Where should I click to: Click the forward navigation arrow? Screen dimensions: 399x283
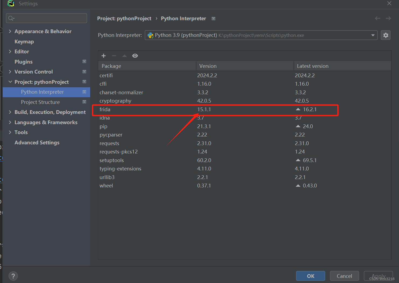click(388, 18)
